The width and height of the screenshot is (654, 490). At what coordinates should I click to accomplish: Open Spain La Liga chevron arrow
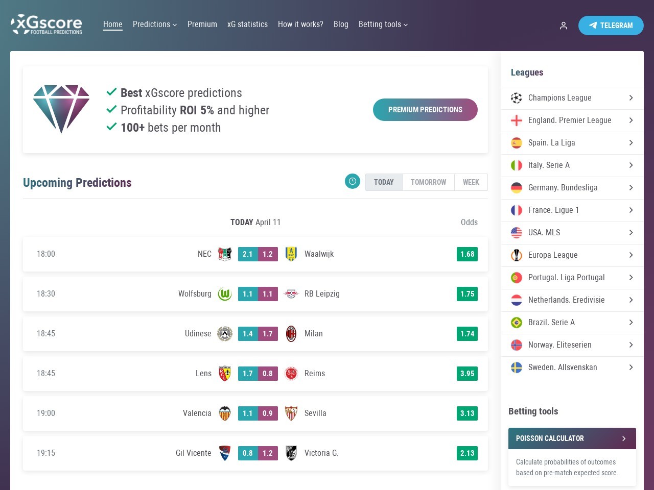coord(631,142)
